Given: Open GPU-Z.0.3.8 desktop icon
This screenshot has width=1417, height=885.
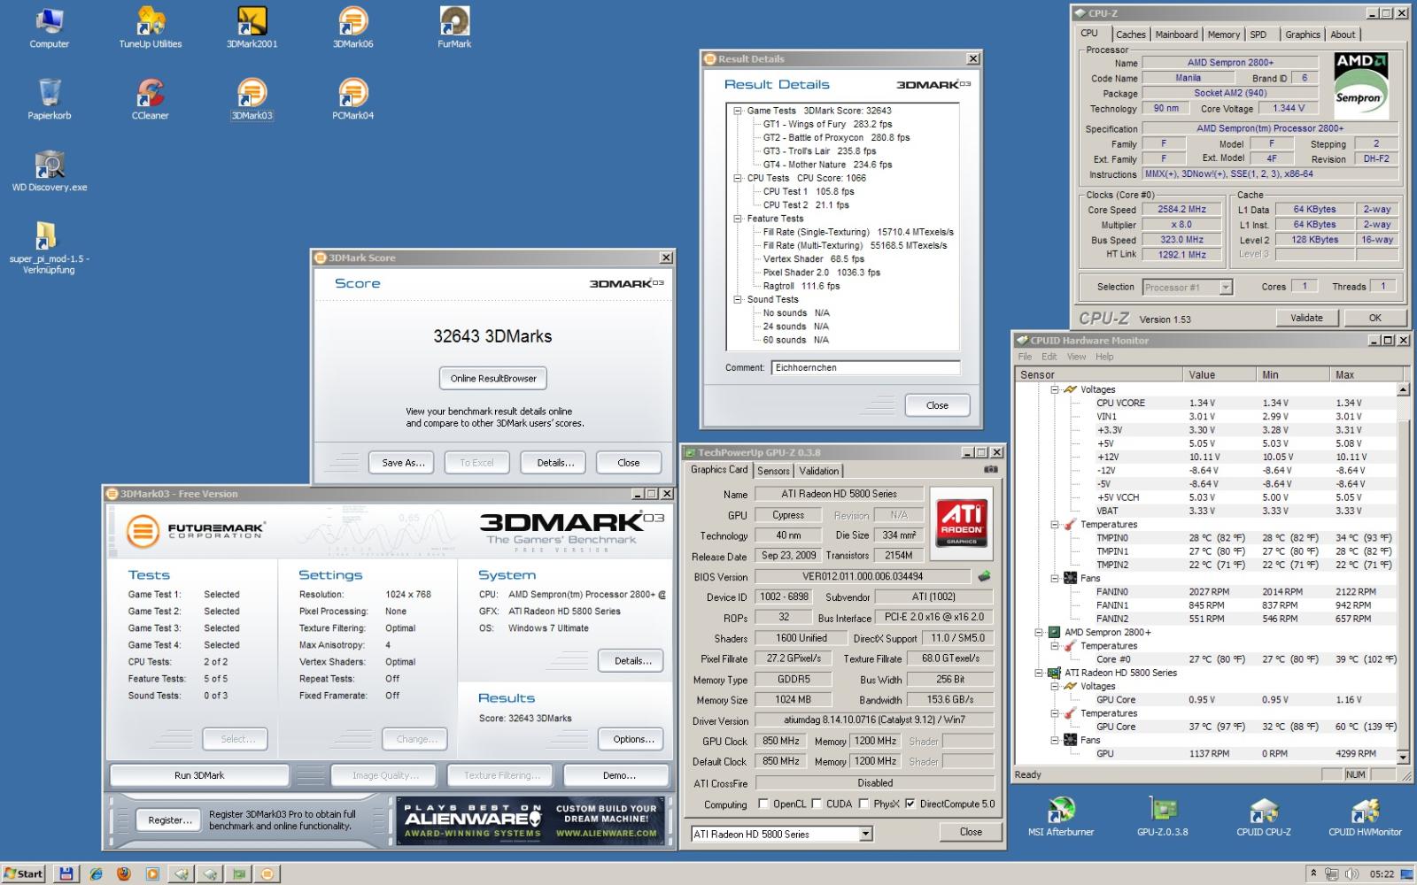Looking at the screenshot, I should click(x=1163, y=817).
